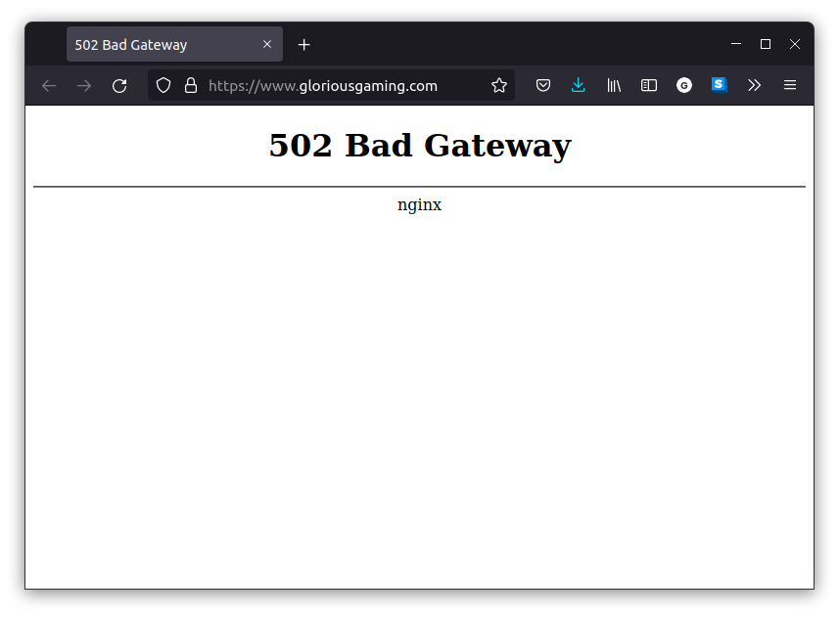839x617 pixels.
Task: Toggle the browser sidebar
Action: pos(649,86)
